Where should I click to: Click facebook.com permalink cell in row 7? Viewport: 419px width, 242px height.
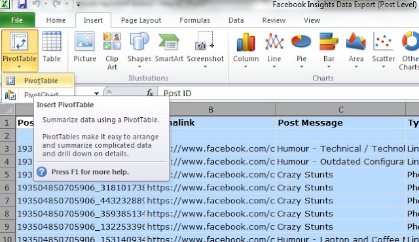tap(211, 201)
